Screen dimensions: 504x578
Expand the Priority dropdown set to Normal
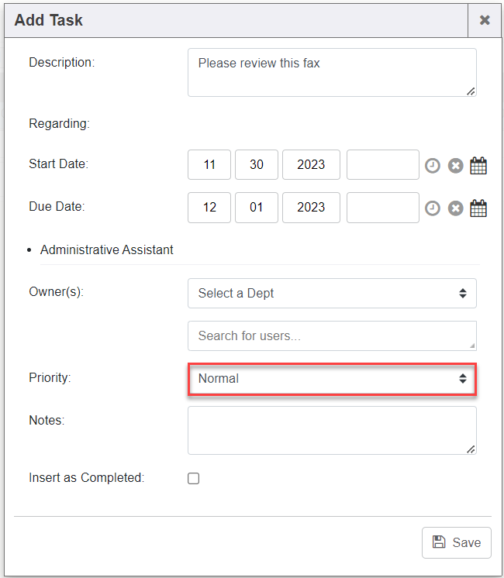[x=332, y=379]
